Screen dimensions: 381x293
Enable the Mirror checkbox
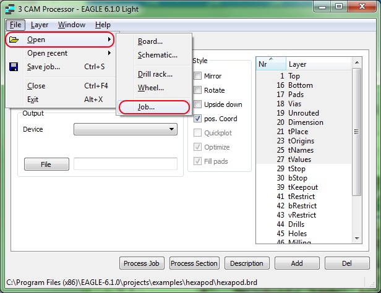[x=197, y=76]
